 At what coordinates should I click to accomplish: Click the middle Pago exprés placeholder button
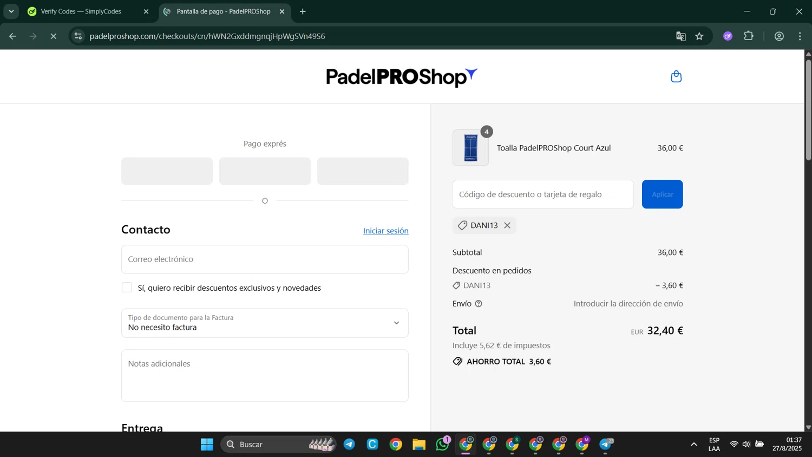[265, 171]
